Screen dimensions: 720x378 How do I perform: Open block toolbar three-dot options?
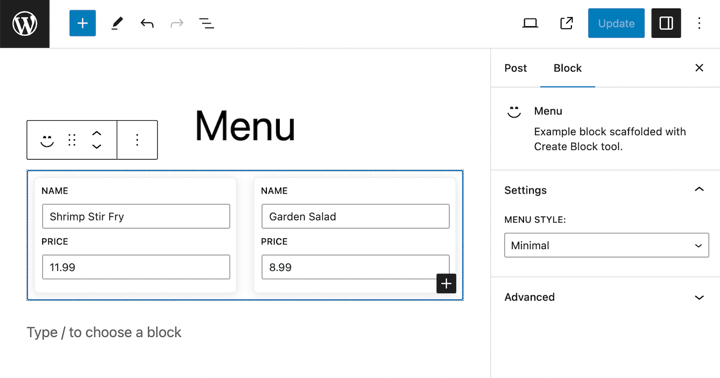tap(137, 140)
